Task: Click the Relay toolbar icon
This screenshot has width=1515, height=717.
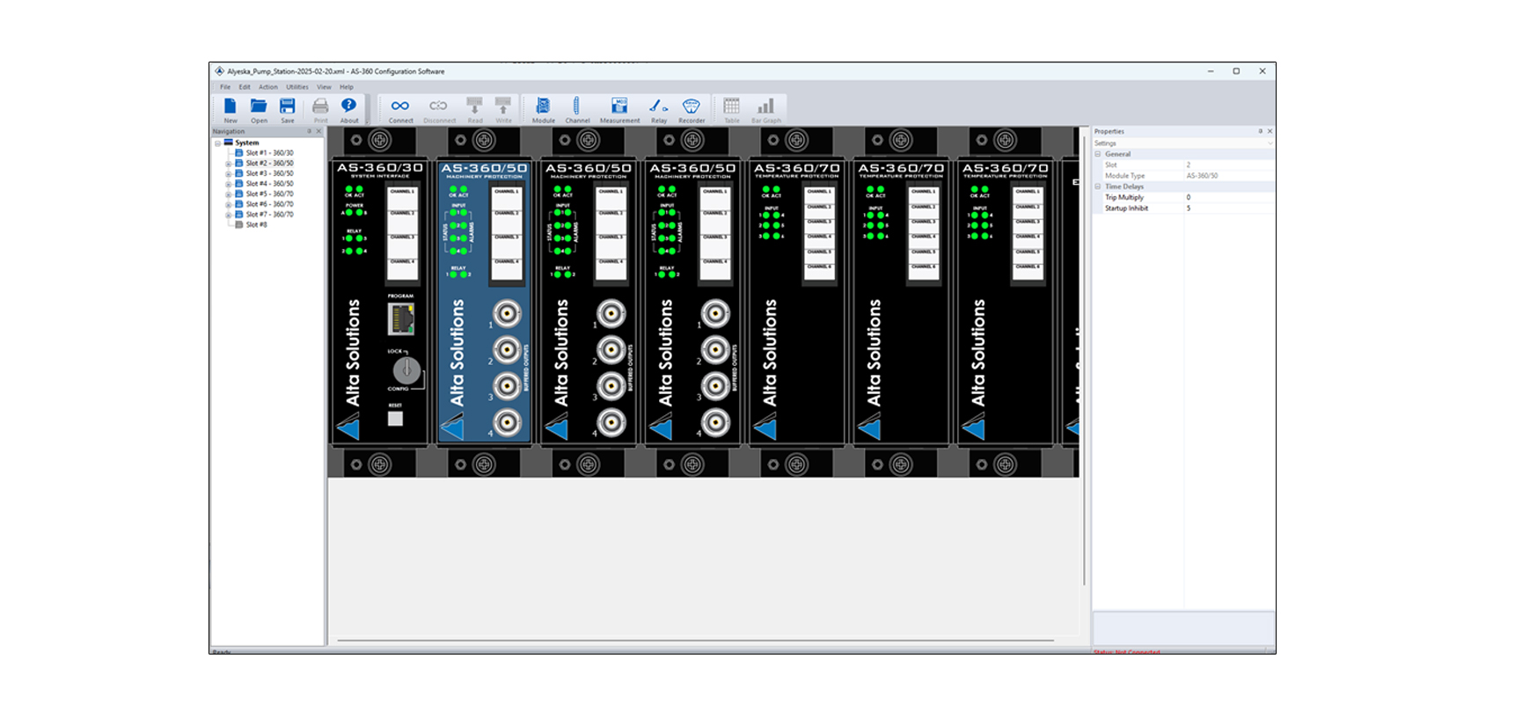Action: [x=658, y=109]
